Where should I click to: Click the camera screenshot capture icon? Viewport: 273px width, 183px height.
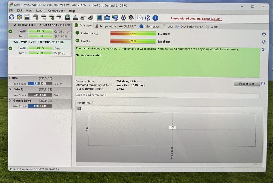[140, 18]
